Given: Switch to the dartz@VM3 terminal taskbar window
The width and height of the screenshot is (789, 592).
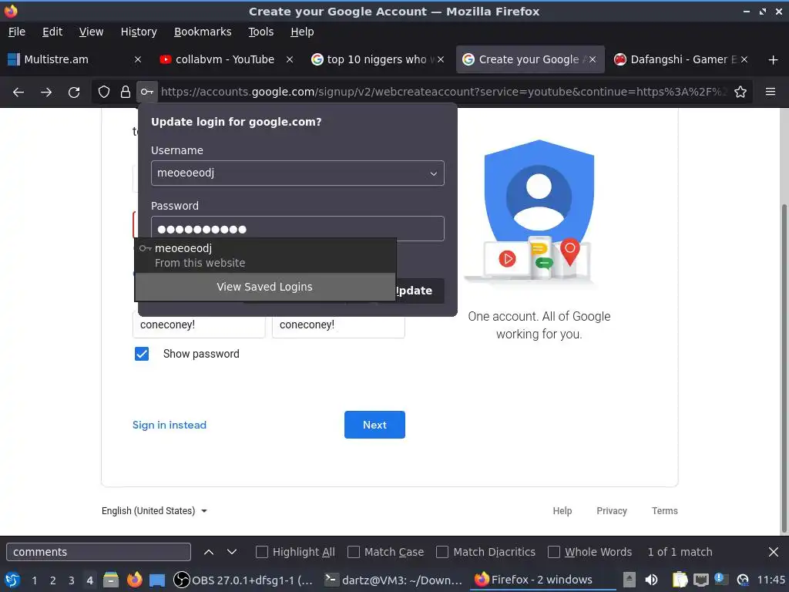Looking at the screenshot, I should (394, 580).
